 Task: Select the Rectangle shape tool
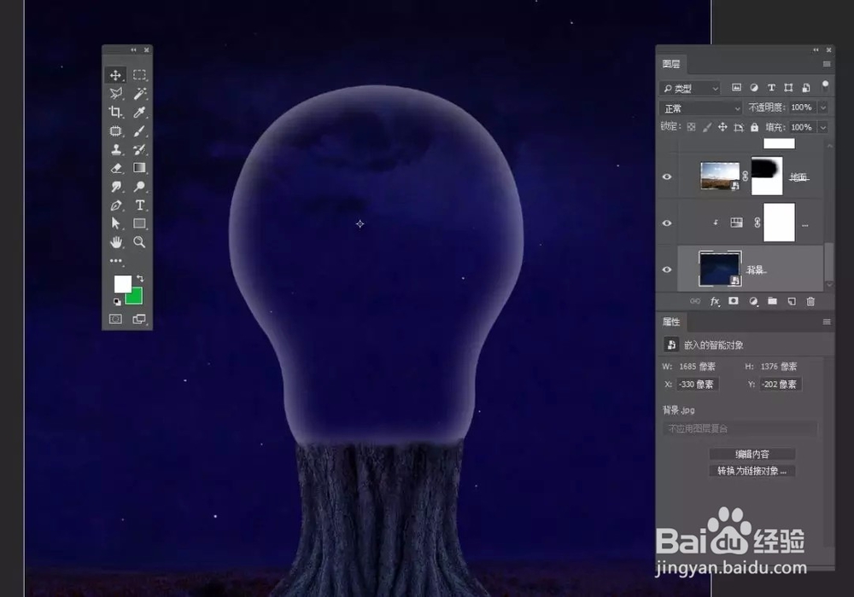pyautogui.click(x=139, y=223)
